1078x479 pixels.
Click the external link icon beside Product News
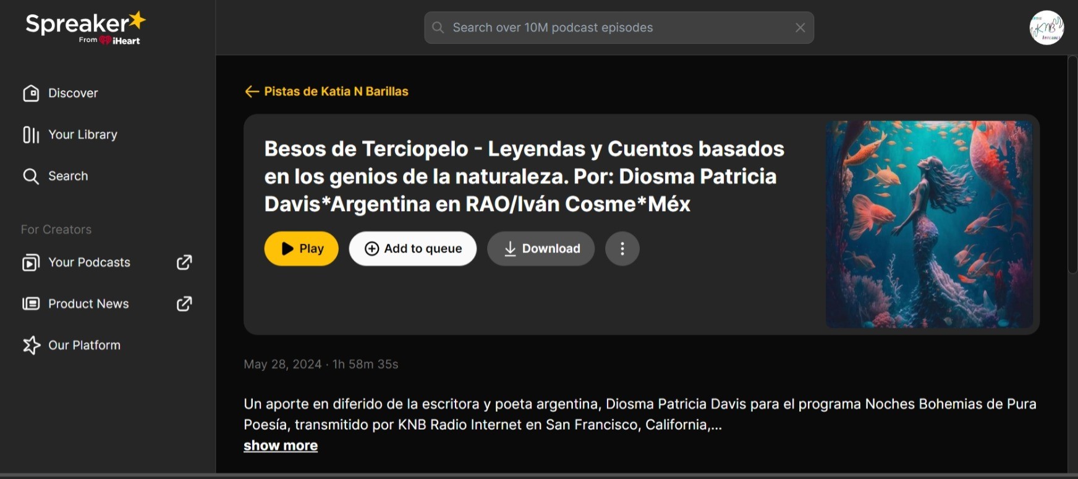[x=184, y=304]
